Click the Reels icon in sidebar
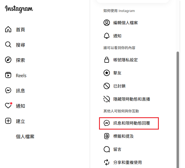The width and height of the screenshot is (185, 168). (8, 75)
